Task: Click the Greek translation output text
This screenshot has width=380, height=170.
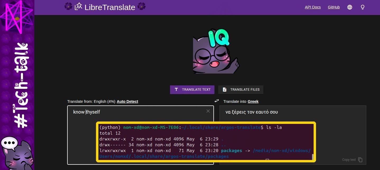Action: point(252,112)
